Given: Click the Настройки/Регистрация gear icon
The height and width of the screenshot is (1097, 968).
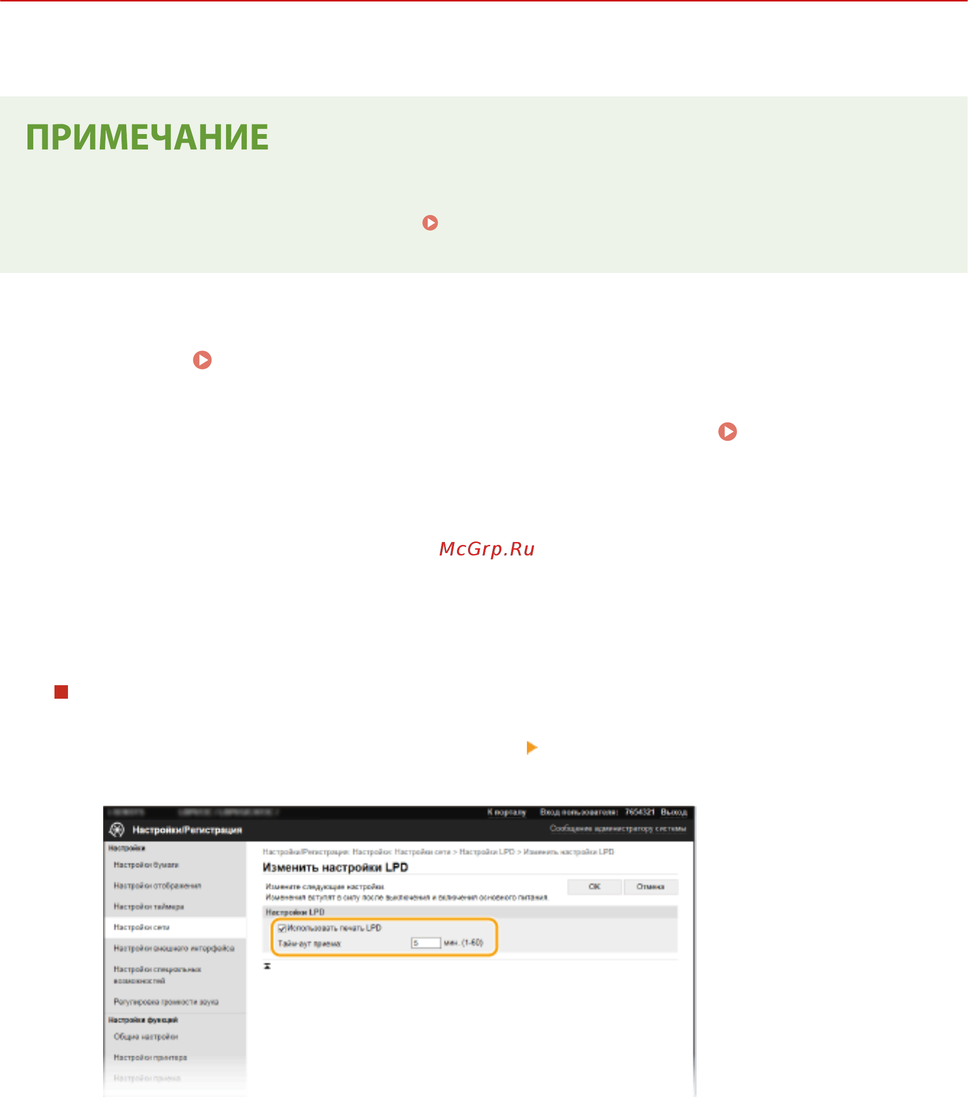Looking at the screenshot, I should pos(117,830).
